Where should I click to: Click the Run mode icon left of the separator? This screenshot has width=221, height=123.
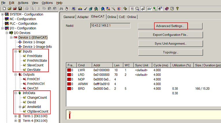pos(96,9)
